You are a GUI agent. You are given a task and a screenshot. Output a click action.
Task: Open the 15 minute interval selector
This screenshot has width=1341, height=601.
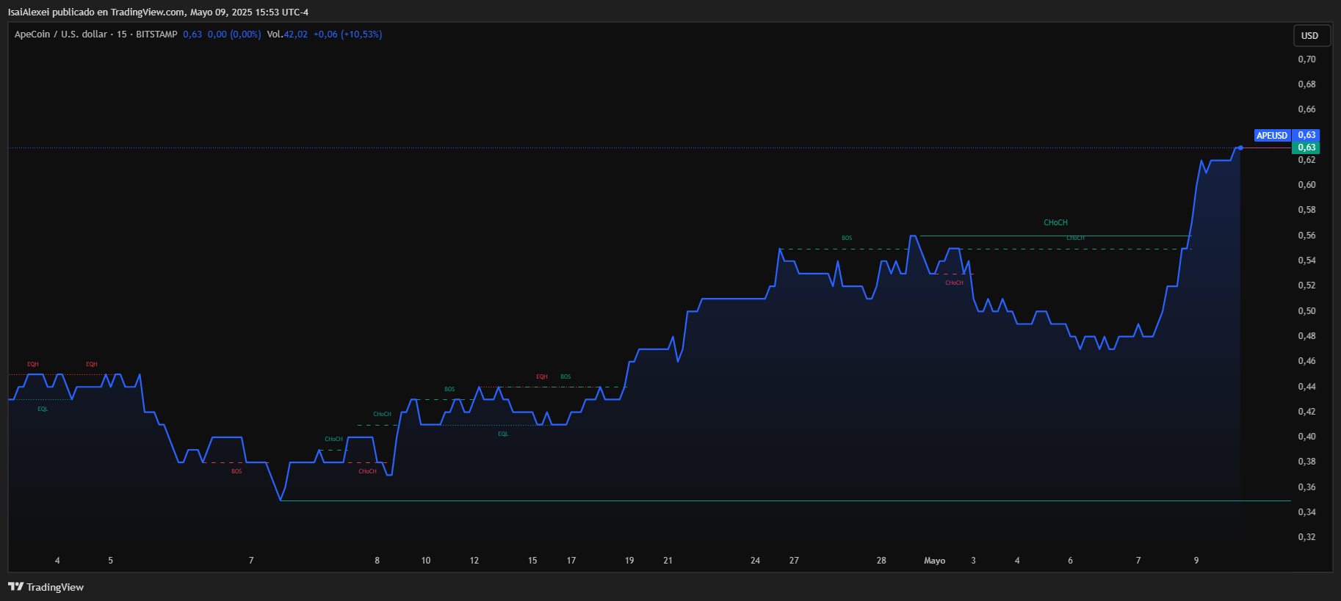(x=122, y=34)
